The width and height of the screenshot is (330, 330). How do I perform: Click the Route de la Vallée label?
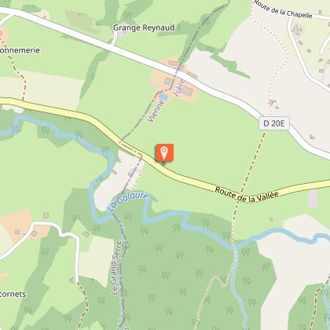[x=247, y=196]
